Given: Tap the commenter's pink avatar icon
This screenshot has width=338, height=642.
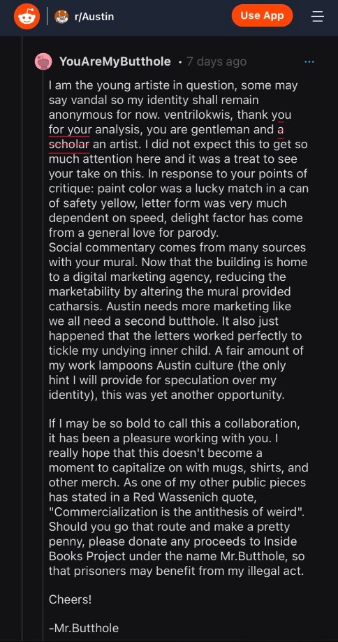Looking at the screenshot, I should pyautogui.click(x=43, y=62).
